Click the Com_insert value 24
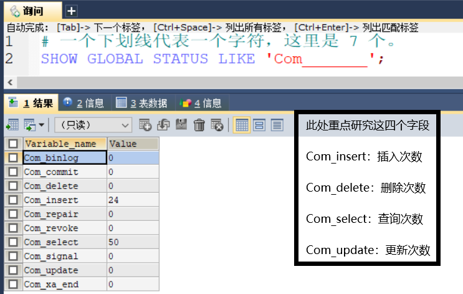Viewport: 463px width, 294px height. [133, 200]
